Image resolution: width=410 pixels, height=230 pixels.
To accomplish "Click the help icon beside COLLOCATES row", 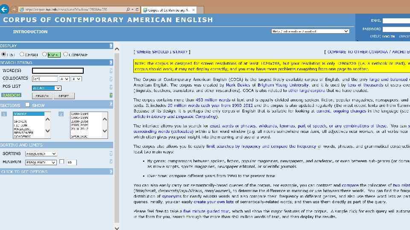I will (x=111, y=79).
